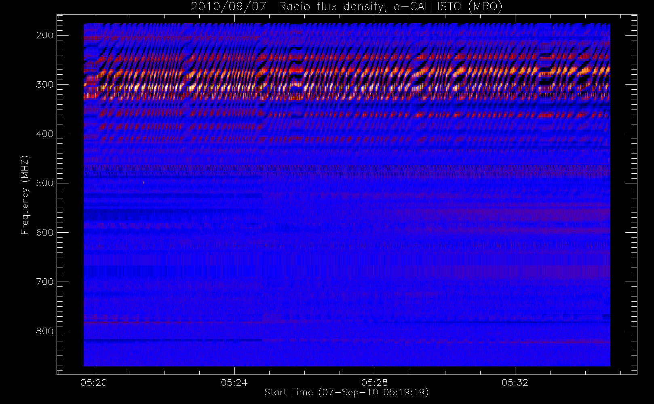Viewport: 654px width, 404px height.
Task: Select the 300 frequency tick label
Action: pyautogui.click(x=44, y=84)
